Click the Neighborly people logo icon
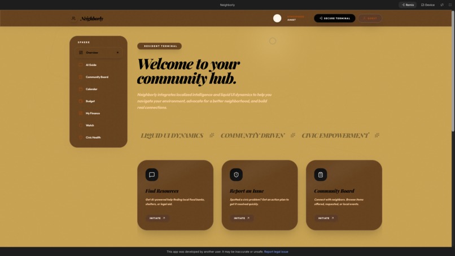Screen dimensions: 455x256 [73, 18]
